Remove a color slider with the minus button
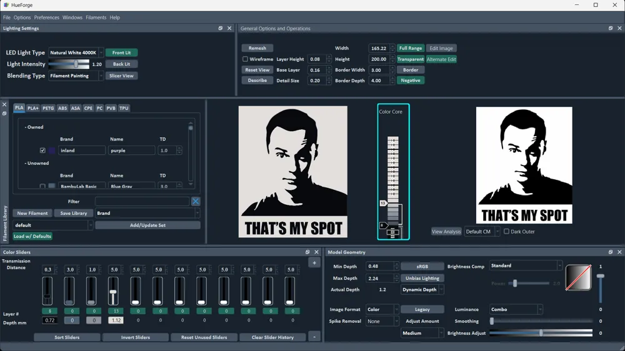The image size is (625, 351). click(x=314, y=337)
